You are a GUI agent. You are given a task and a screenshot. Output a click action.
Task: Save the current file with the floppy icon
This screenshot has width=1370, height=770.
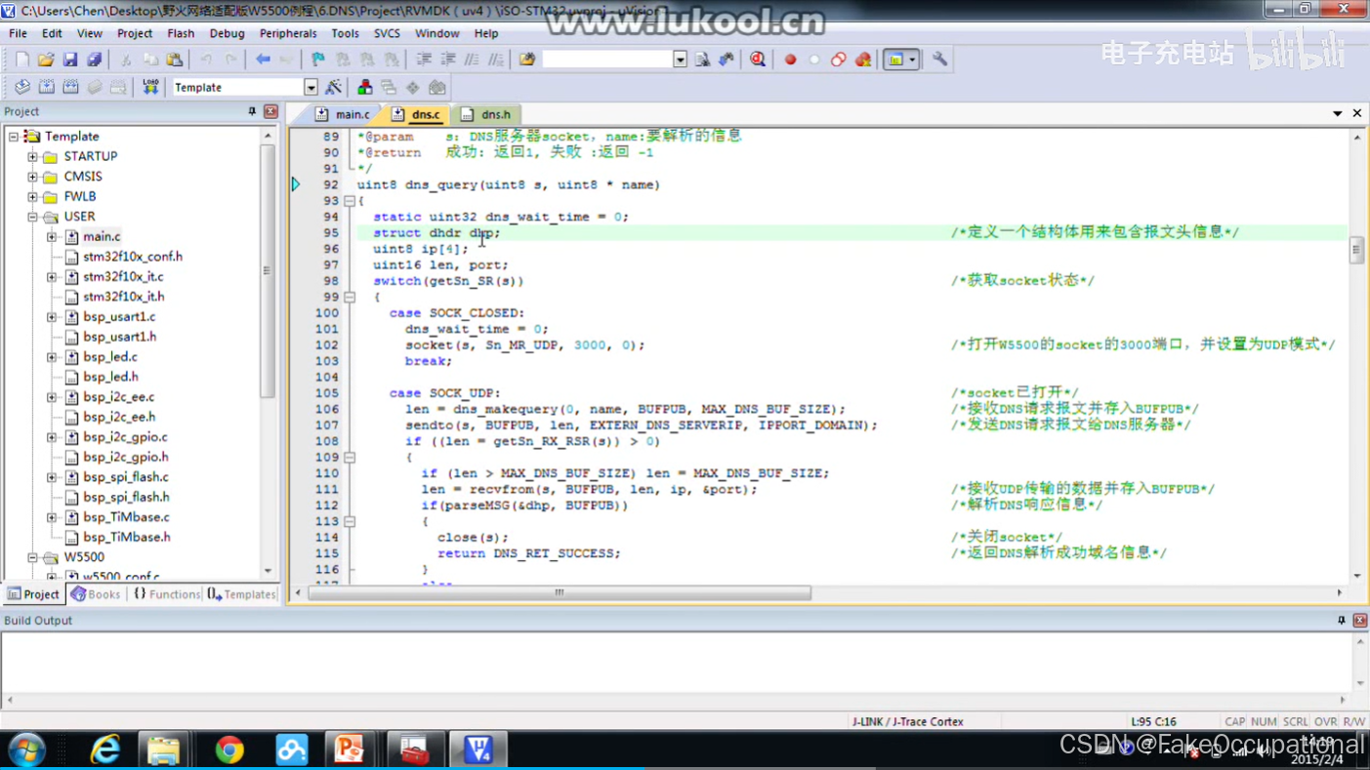tap(70, 60)
